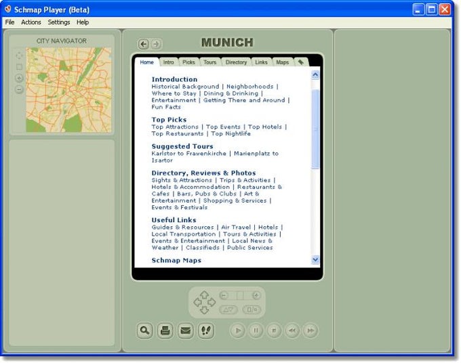This screenshot has width=461, height=363.
Task: Open Public Services link
Action: tap(250, 248)
